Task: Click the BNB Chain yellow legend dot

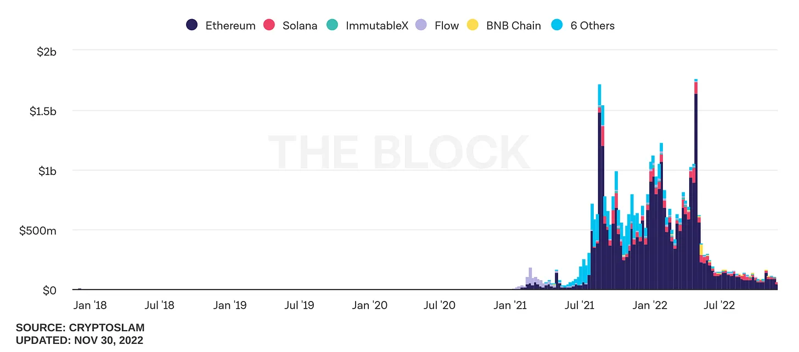Action: [x=473, y=25]
